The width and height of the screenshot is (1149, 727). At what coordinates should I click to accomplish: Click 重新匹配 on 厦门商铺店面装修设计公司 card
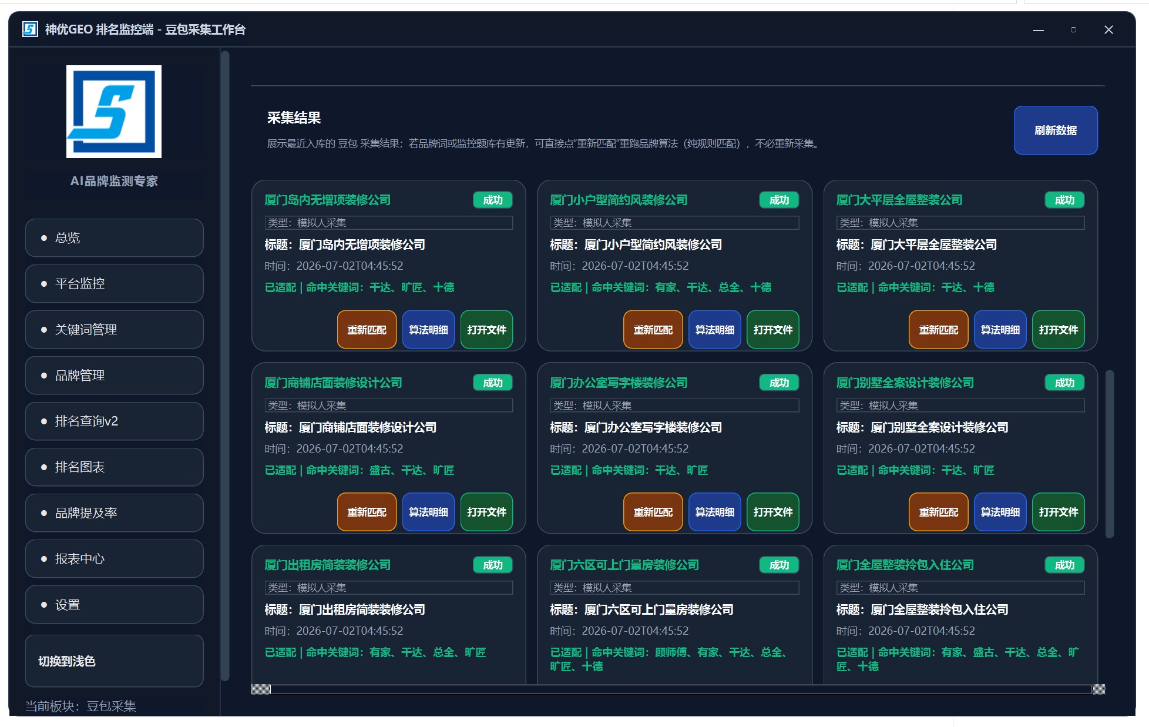point(367,512)
